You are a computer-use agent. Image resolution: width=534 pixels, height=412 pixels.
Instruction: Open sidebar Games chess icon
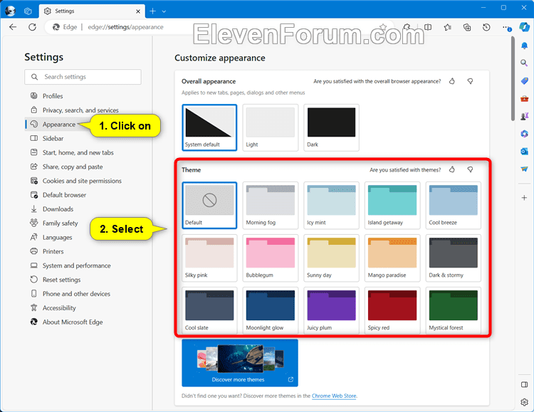click(525, 116)
